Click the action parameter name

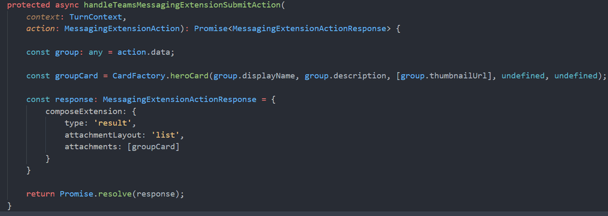coord(41,29)
